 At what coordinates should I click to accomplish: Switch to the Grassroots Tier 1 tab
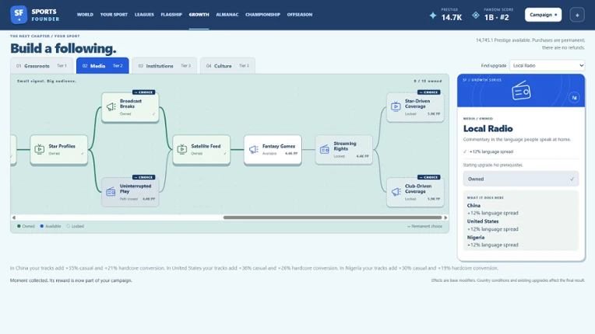[x=41, y=66]
